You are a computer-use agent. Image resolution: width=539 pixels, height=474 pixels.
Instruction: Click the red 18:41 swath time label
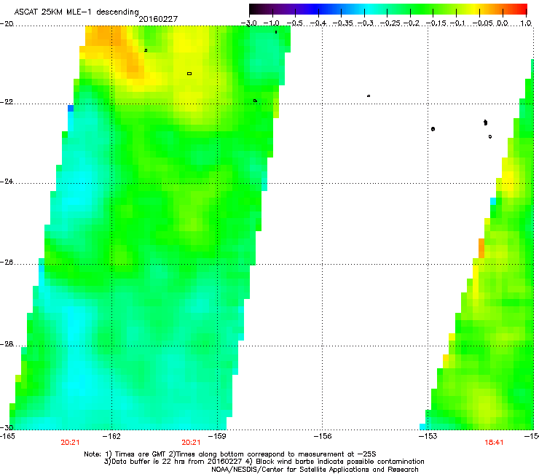click(x=494, y=443)
